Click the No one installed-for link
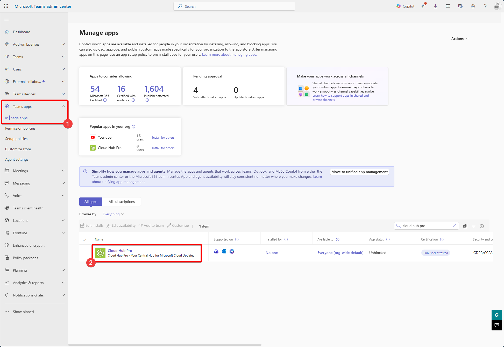Viewport: 504px width, 347px height. (272, 253)
